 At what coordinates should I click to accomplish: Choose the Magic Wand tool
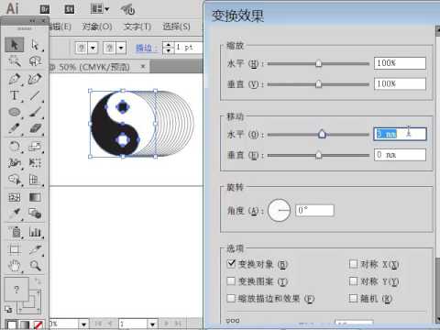(14, 61)
